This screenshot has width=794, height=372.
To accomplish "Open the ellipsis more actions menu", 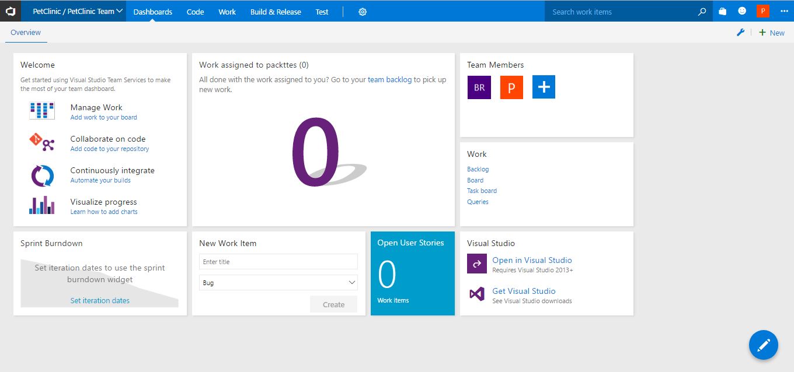I will 784,11.
